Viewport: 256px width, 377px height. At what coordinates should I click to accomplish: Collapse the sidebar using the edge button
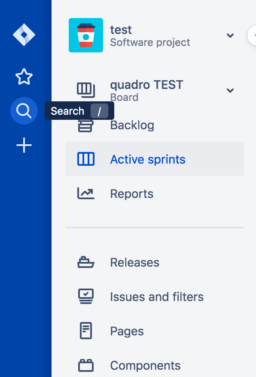coord(253,35)
